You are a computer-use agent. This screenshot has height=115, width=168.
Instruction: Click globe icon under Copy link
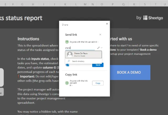[67, 83]
